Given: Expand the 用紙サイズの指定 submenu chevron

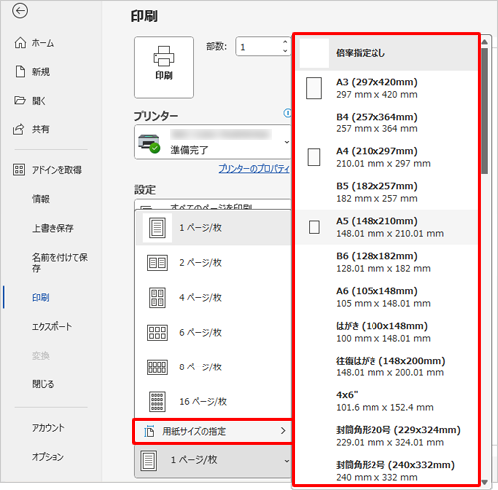Looking at the screenshot, I should point(283,431).
